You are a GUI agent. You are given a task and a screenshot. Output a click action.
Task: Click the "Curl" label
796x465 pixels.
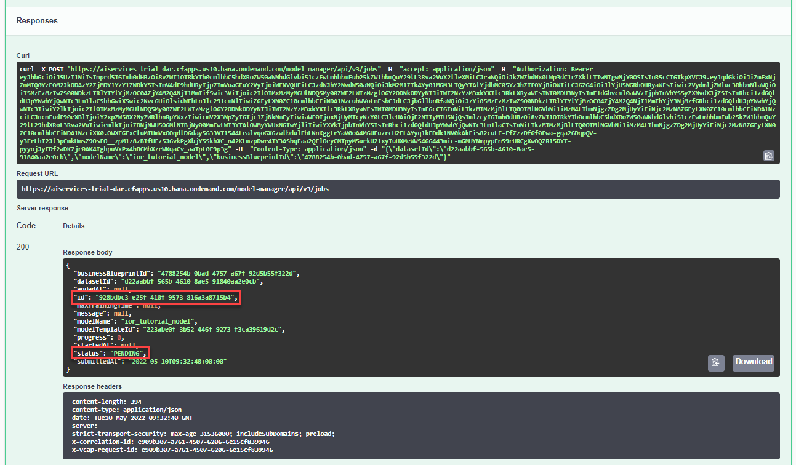[x=23, y=55]
